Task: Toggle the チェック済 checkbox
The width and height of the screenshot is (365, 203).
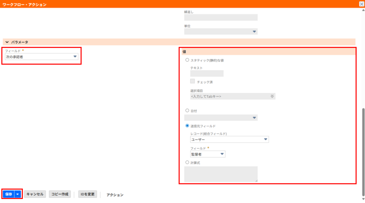Action: [192, 81]
